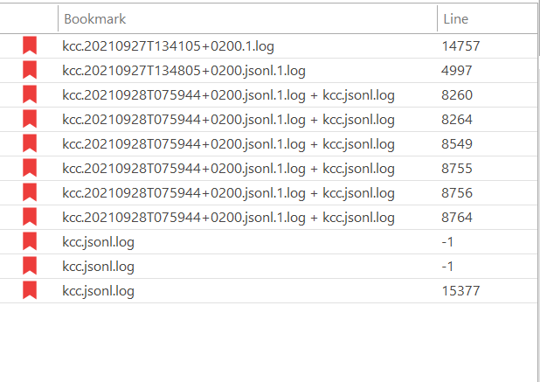Click the column divider between Bookmark and Line
This screenshot has width=540, height=382.
pos(438,18)
